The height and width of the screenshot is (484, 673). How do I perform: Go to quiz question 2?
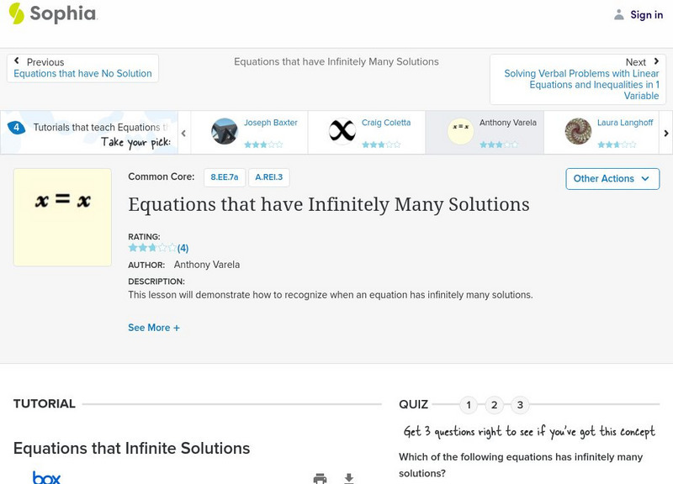pos(495,405)
